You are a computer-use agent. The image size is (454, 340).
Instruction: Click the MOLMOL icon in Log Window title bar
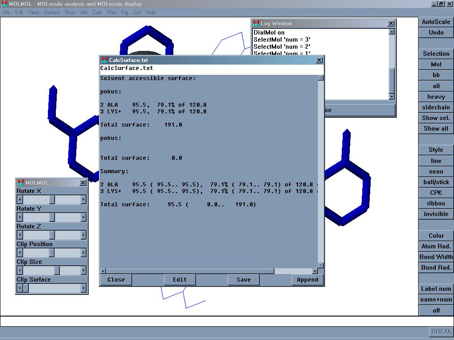tap(256, 23)
